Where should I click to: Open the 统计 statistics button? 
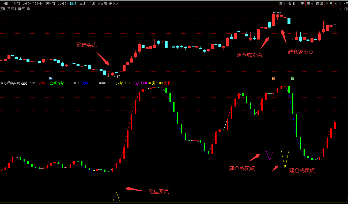point(310,3)
